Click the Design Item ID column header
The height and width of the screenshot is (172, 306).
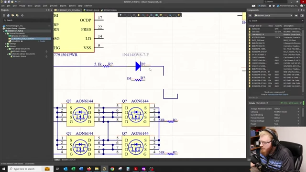pyautogui.click(x=255, y=26)
